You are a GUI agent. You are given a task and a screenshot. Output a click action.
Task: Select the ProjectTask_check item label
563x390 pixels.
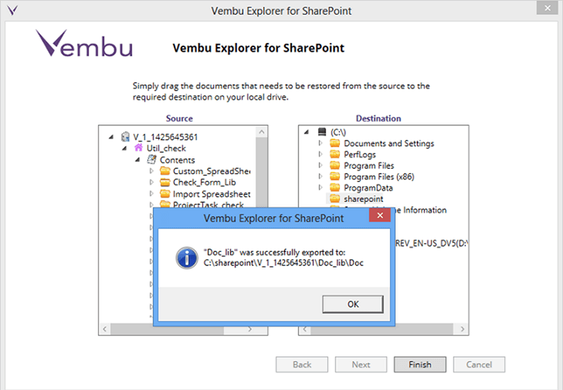pyautogui.click(x=208, y=204)
